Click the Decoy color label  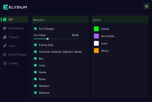click(105, 51)
